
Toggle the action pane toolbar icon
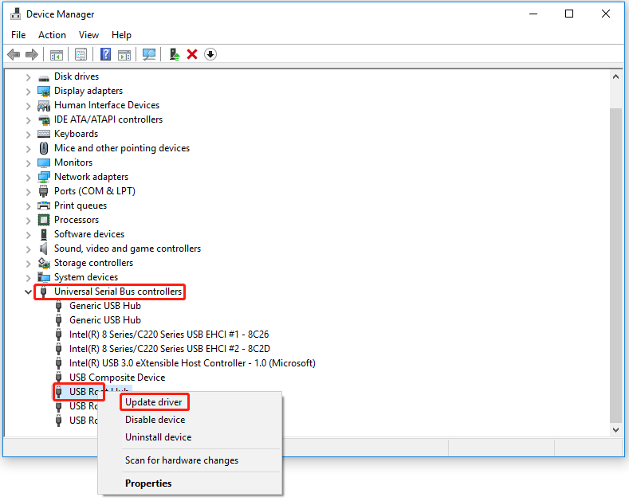point(124,54)
